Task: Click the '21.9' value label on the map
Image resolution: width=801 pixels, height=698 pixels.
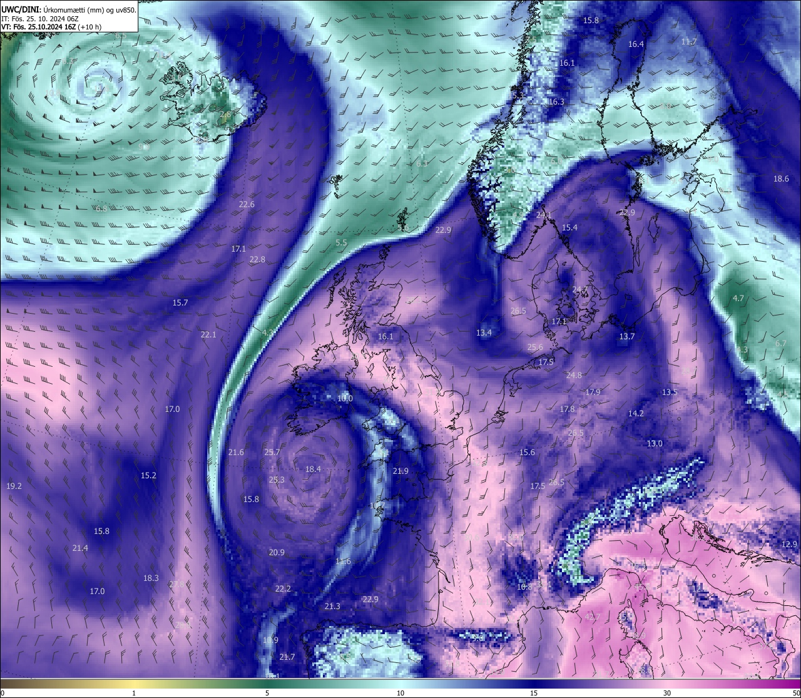Action: 400,471
